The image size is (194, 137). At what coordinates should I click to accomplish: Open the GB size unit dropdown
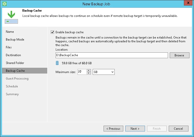coord(104,72)
